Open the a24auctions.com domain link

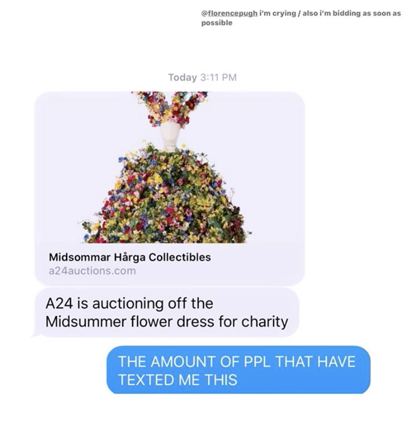92,271
